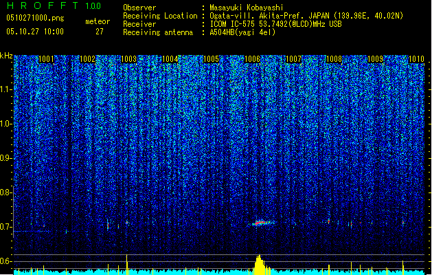Click the 0.7 kHz axis tick label

coord(5,227)
